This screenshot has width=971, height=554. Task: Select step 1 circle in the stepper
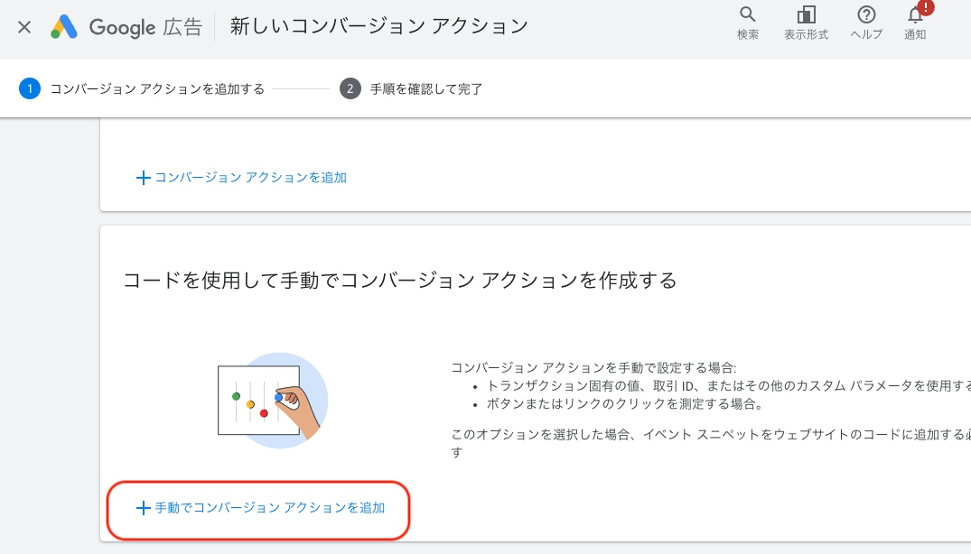(x=29, y=88)
